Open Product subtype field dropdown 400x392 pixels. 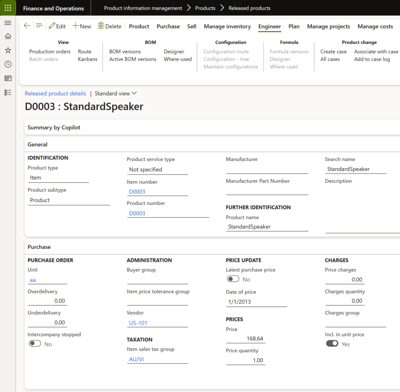[x=69, y=200]
